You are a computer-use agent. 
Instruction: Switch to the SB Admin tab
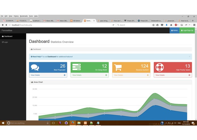pos(76,21)
